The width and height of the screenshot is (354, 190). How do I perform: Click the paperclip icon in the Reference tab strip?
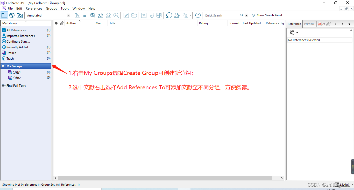[329, 24]
